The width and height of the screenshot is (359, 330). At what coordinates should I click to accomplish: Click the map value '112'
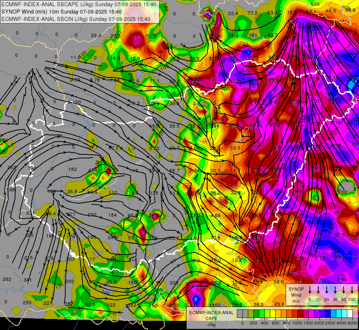tap(113, 192)
